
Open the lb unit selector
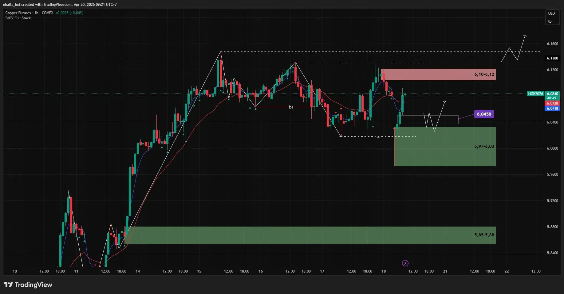point(550,21)
